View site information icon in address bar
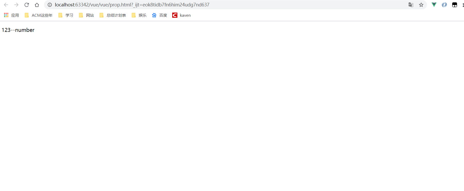Viewport: 464px width, 191px height. point(50,5)
